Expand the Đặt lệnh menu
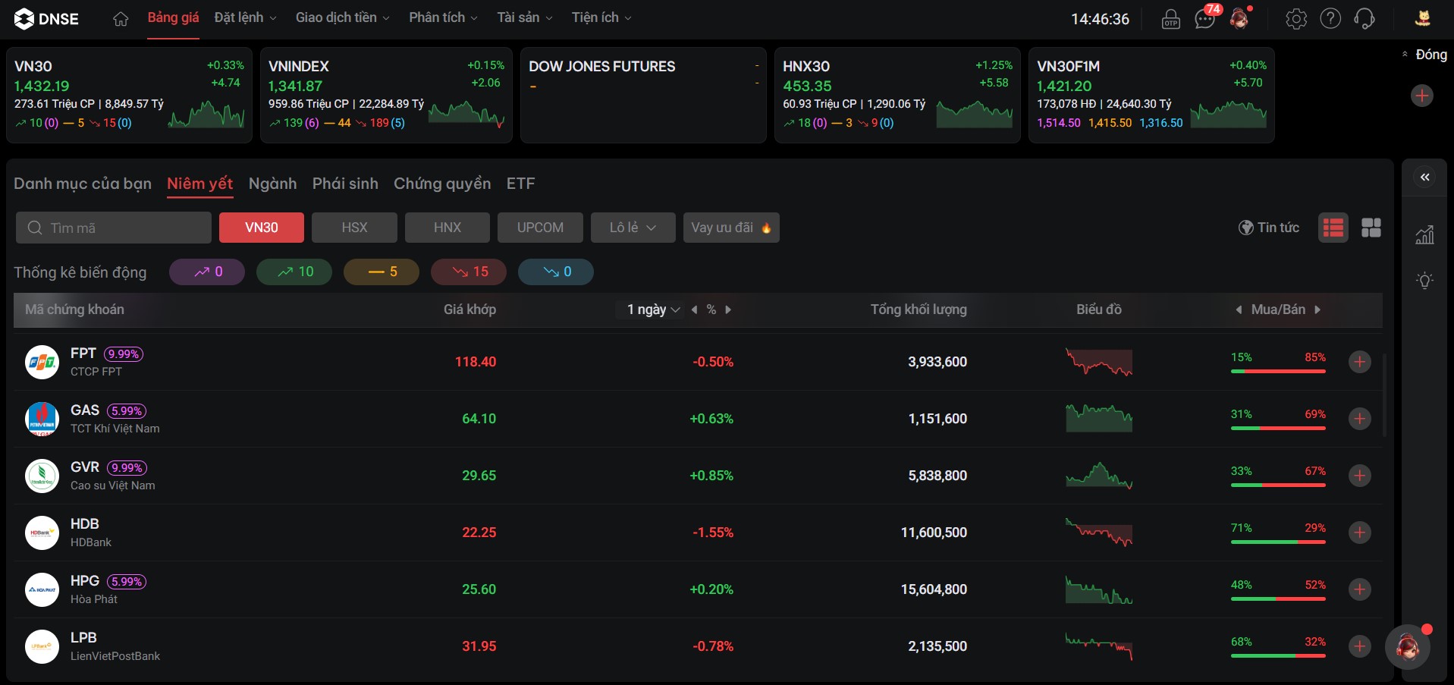Viewport: 1454px width, 685px height. (245, 17)
